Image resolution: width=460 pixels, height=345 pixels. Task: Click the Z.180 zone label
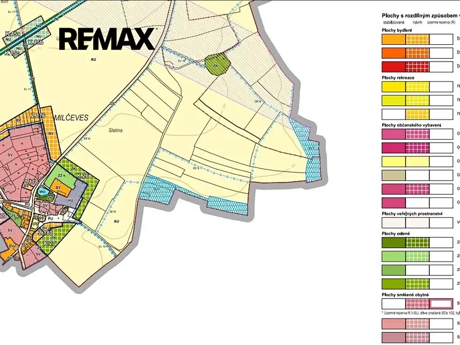pos(45,233)
